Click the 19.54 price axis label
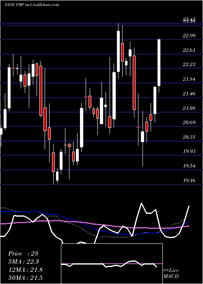The image size is (203, 284). (x=189, y=166)
